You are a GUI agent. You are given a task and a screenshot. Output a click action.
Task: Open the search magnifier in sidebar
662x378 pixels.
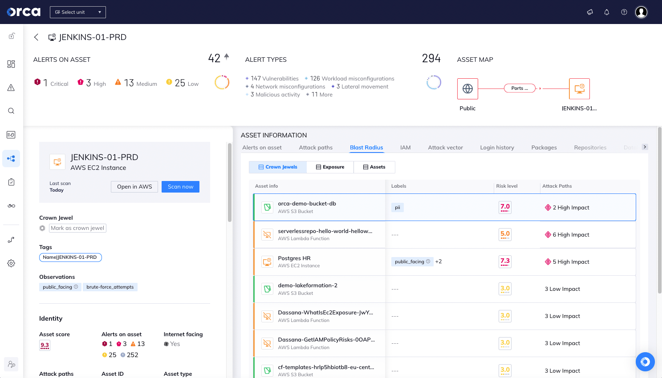(x=11, y=111)
